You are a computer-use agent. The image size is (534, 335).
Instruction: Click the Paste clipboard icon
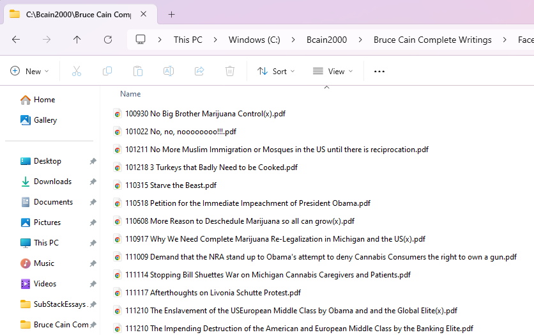click(x=138, y=71)
